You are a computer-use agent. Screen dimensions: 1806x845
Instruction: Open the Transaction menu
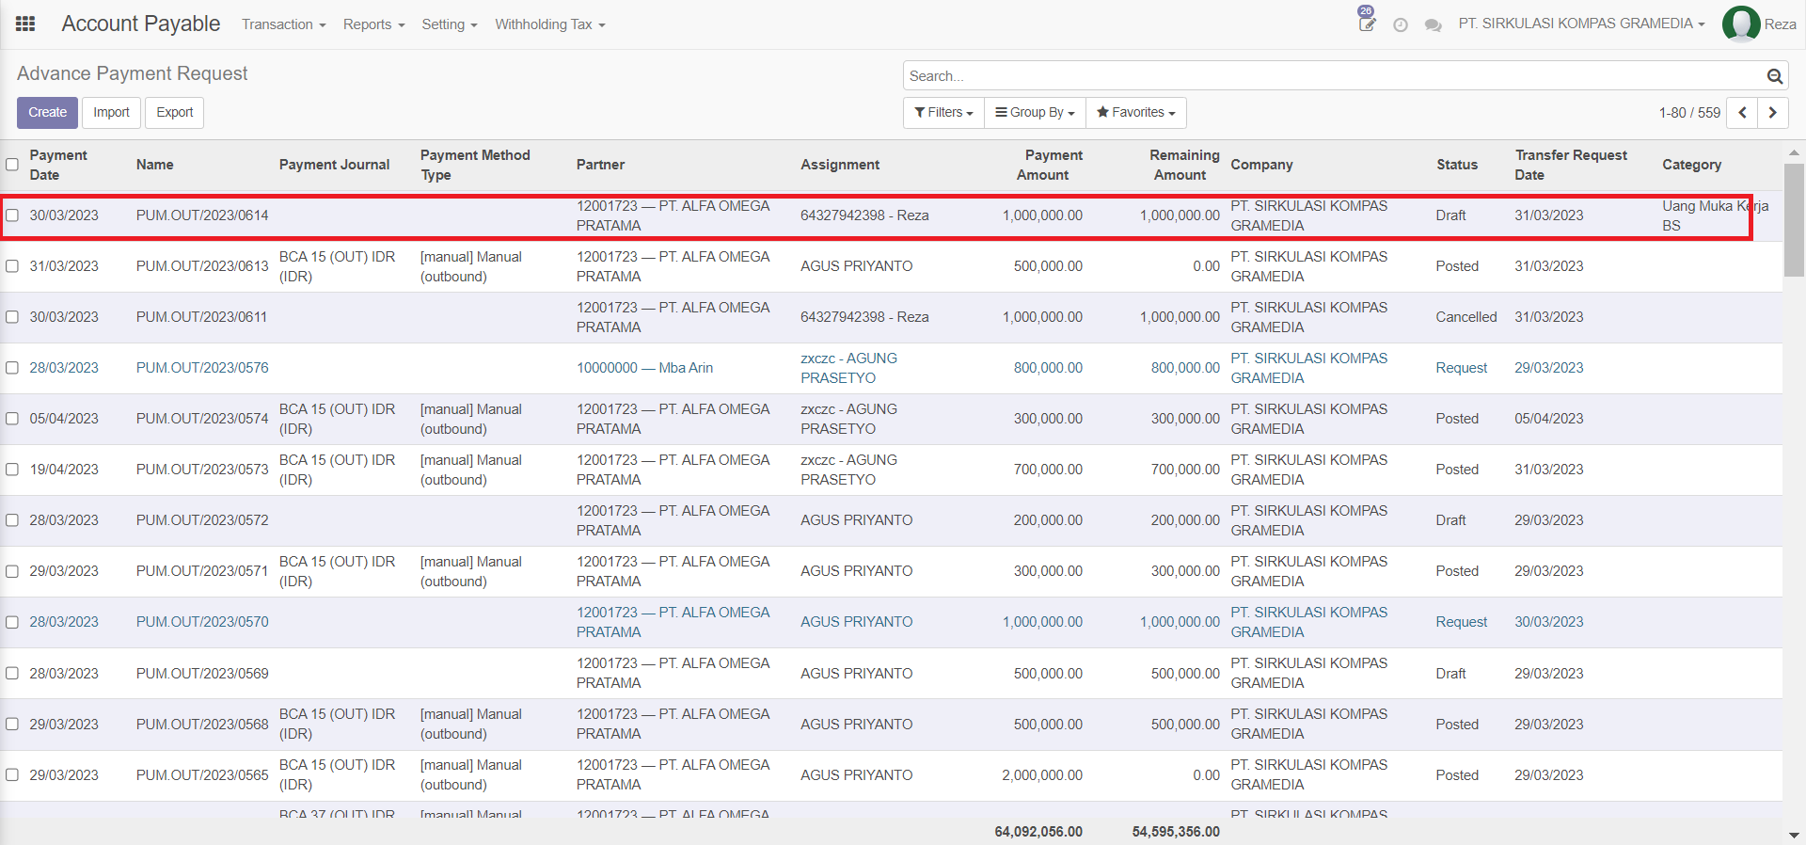coord(283,24)
